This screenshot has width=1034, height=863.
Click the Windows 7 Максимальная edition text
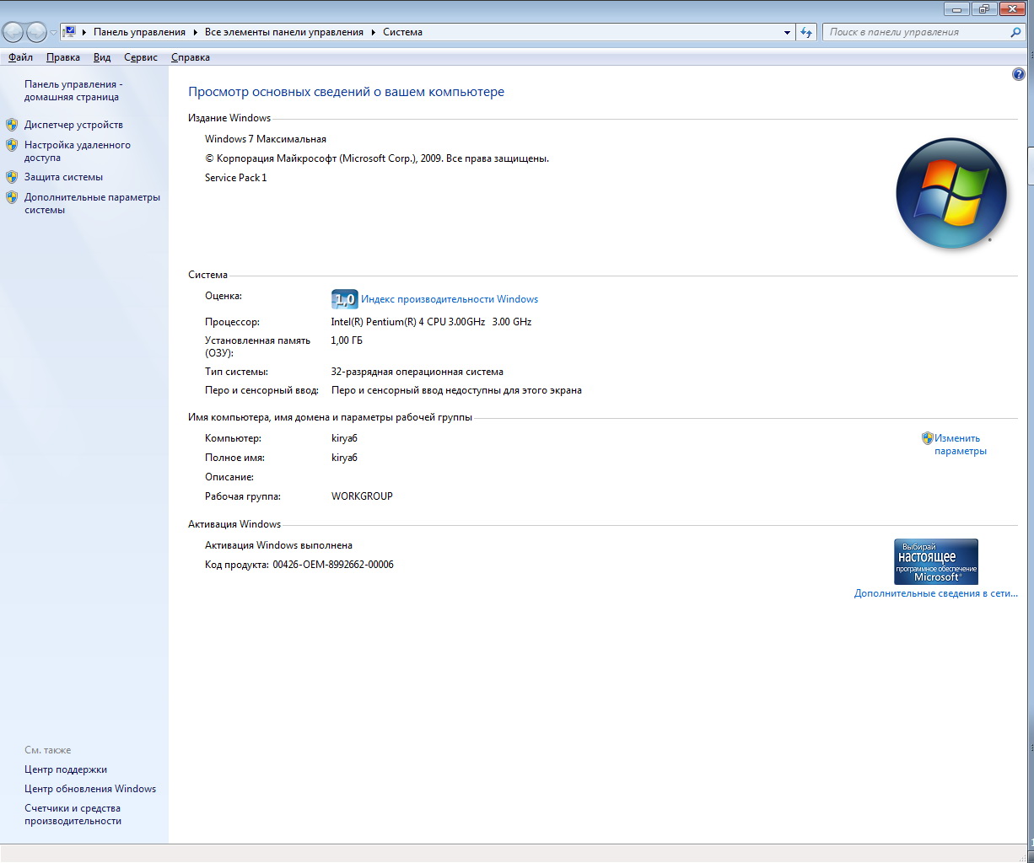click(x=266, y=139)
